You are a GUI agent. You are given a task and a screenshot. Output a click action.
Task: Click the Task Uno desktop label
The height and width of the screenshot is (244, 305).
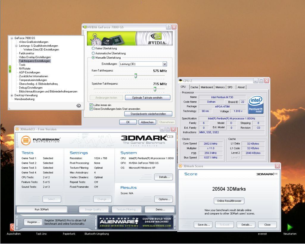(41, 234)
